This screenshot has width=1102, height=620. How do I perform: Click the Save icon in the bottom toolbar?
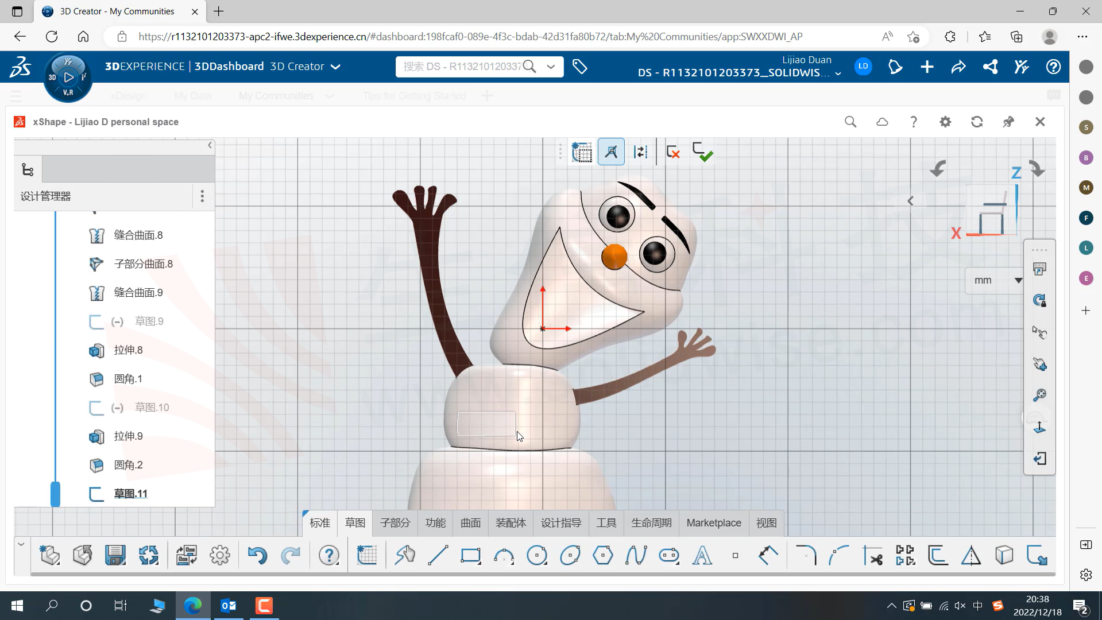pyautogui.click(x=115, y=555)
